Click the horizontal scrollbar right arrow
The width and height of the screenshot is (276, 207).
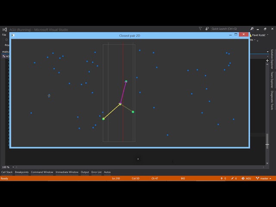point(263,167)
